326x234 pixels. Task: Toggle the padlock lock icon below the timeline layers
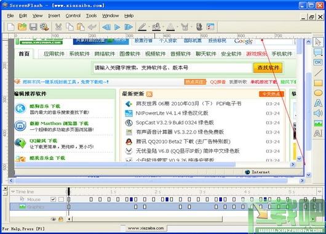pyautogui.click(x=61, y=219)
